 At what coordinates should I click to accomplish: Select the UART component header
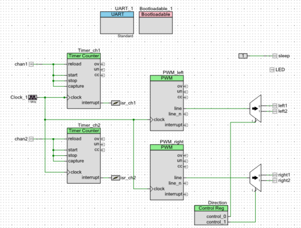coord(117,15)
